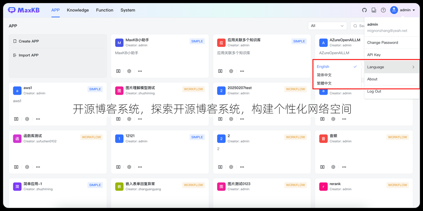This screenshot has width=423, height=211.
Task: Open the documentation book icon in header
Action: tap(374, 10)
